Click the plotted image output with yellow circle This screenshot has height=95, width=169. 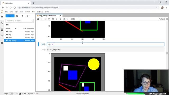[x=78, y=72]
